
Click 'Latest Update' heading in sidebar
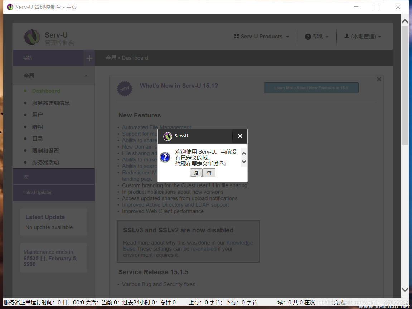click(x=45, y=217)
